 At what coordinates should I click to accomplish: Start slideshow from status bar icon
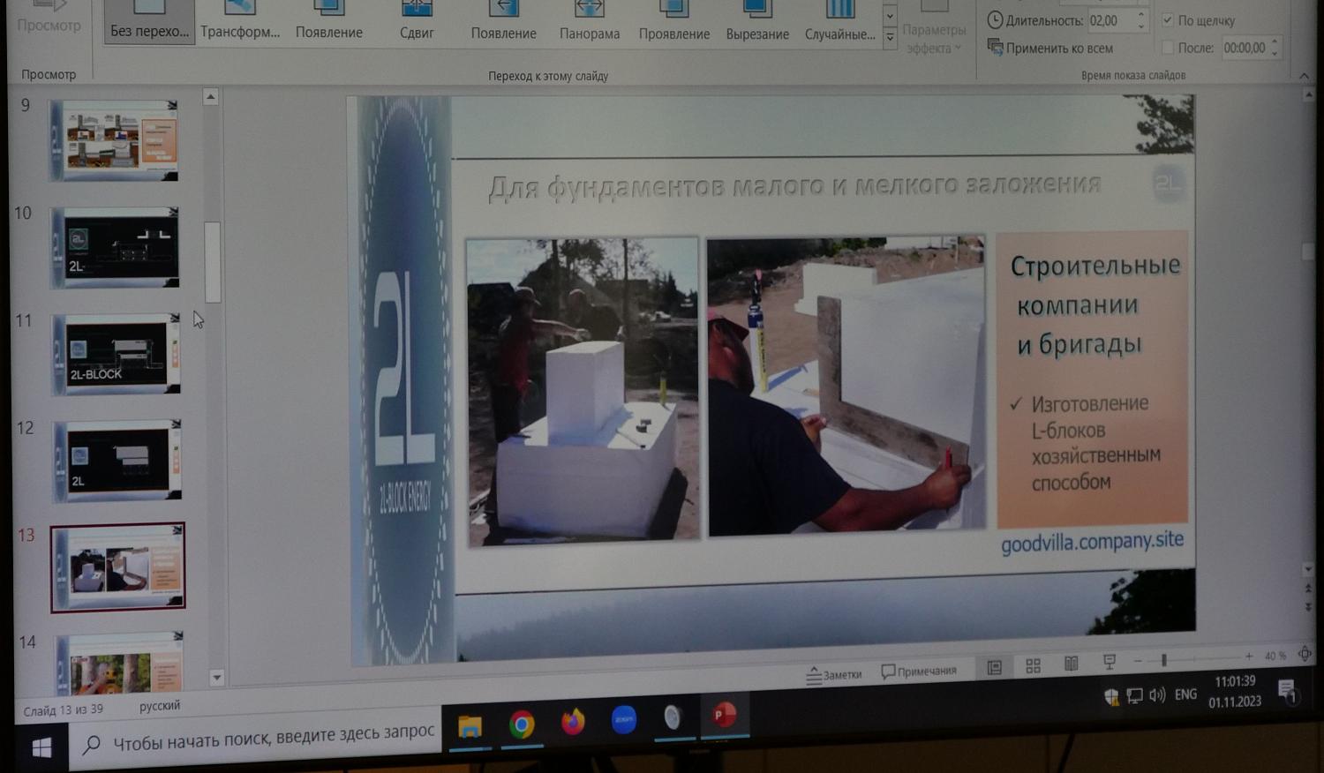point(1110,663)
